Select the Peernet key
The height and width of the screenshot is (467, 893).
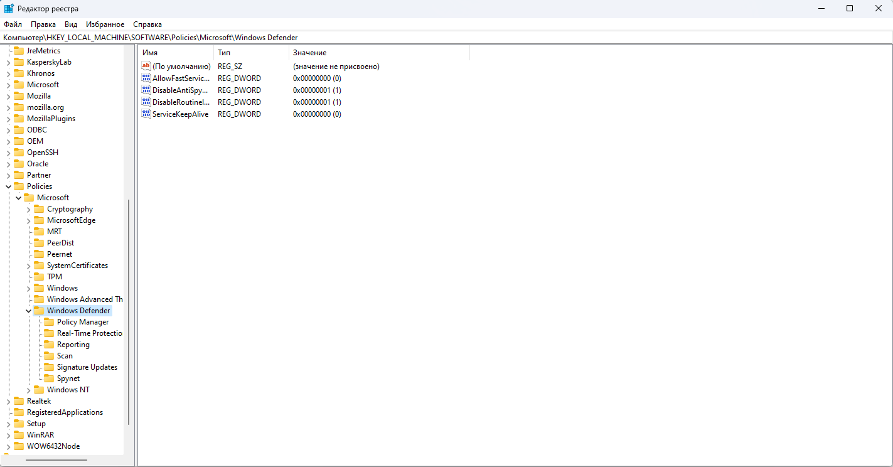60,254
